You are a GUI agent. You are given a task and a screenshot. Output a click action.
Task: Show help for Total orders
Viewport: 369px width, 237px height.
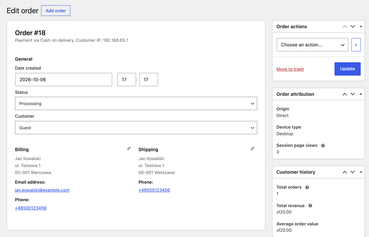click(307, 187)
